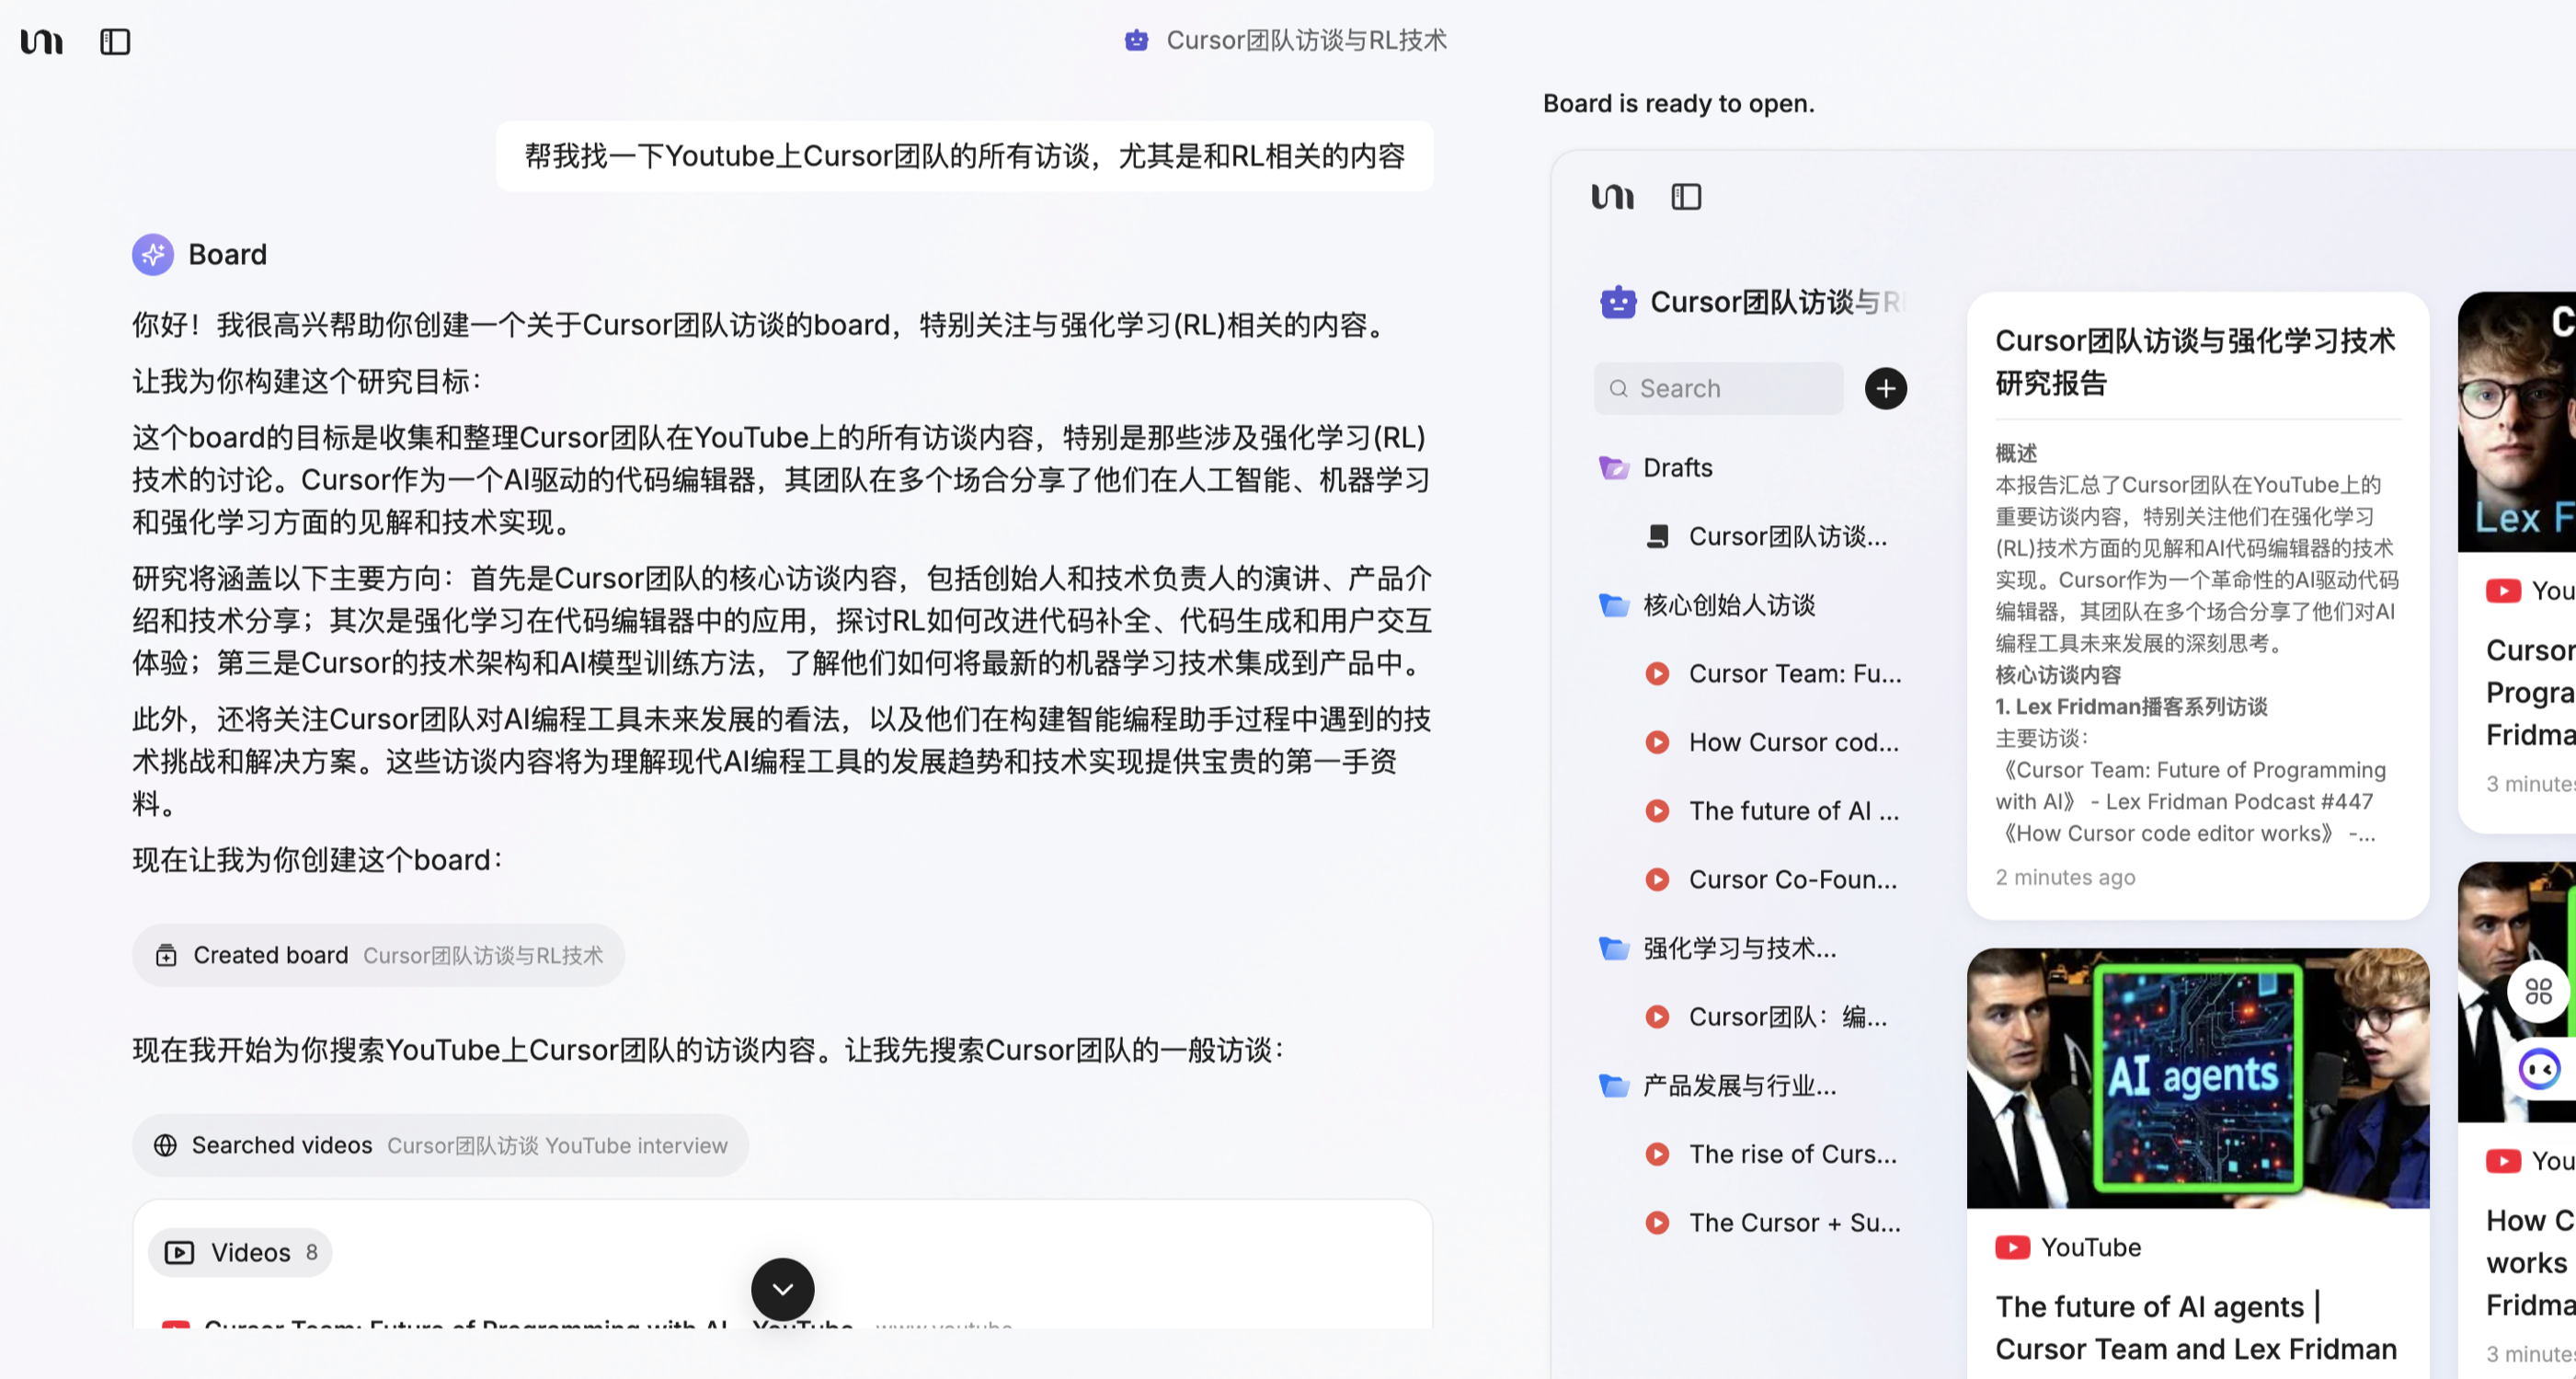Open The future of AI ... item
This screenshot has width=2576, height=1379.
[x=1772, y=811]
